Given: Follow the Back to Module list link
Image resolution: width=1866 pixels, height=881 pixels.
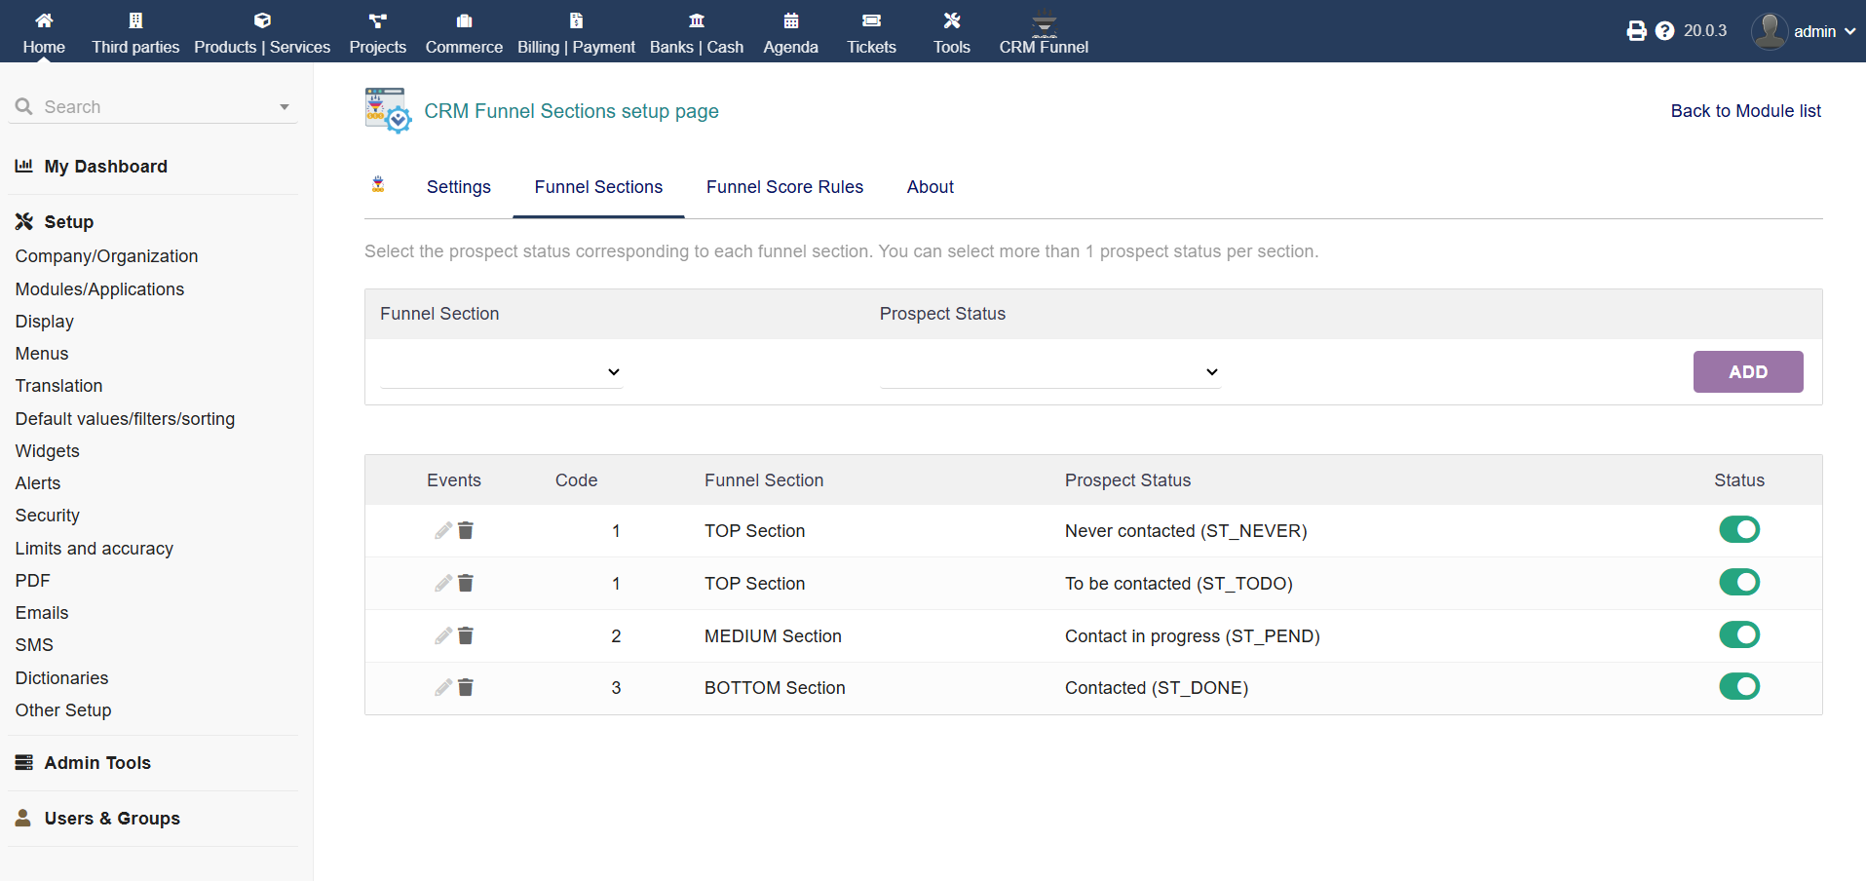Looking at the screenshot, I should tap(1745, 111).
